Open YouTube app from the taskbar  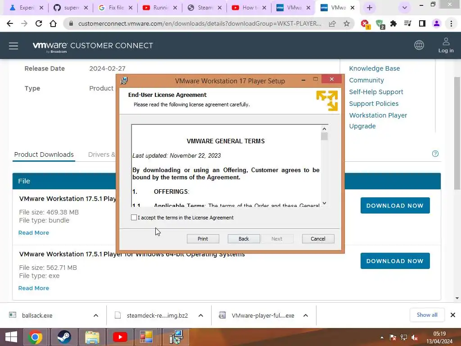click(x=120, y=337)
